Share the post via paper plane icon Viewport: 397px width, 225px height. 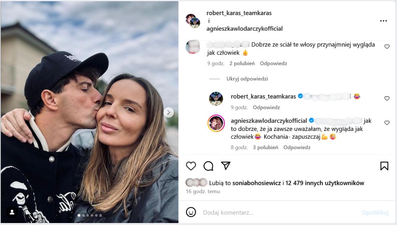[225, 166]
